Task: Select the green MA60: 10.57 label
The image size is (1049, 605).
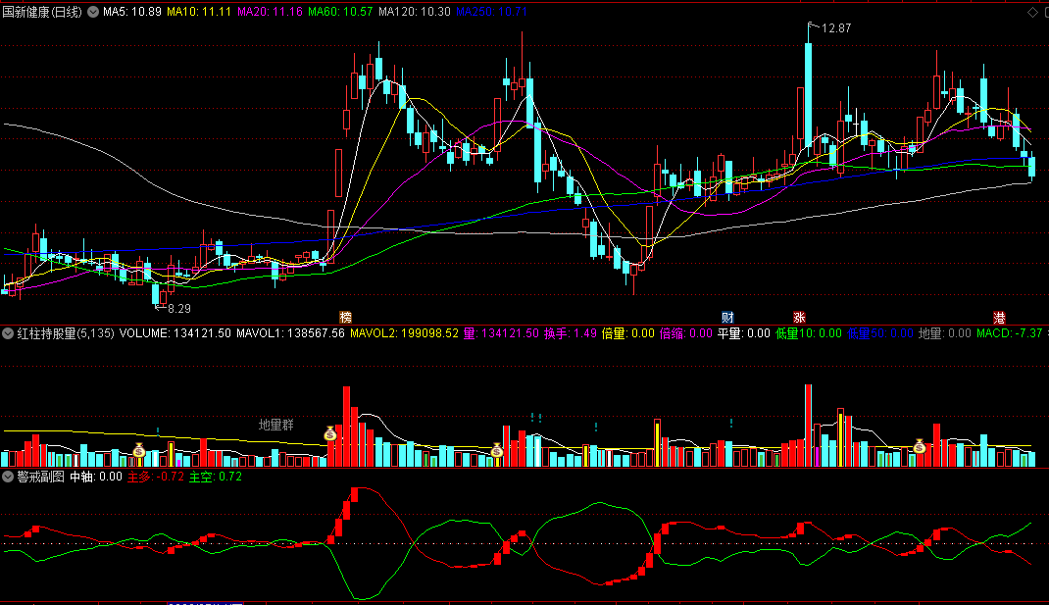Action: 340,12
